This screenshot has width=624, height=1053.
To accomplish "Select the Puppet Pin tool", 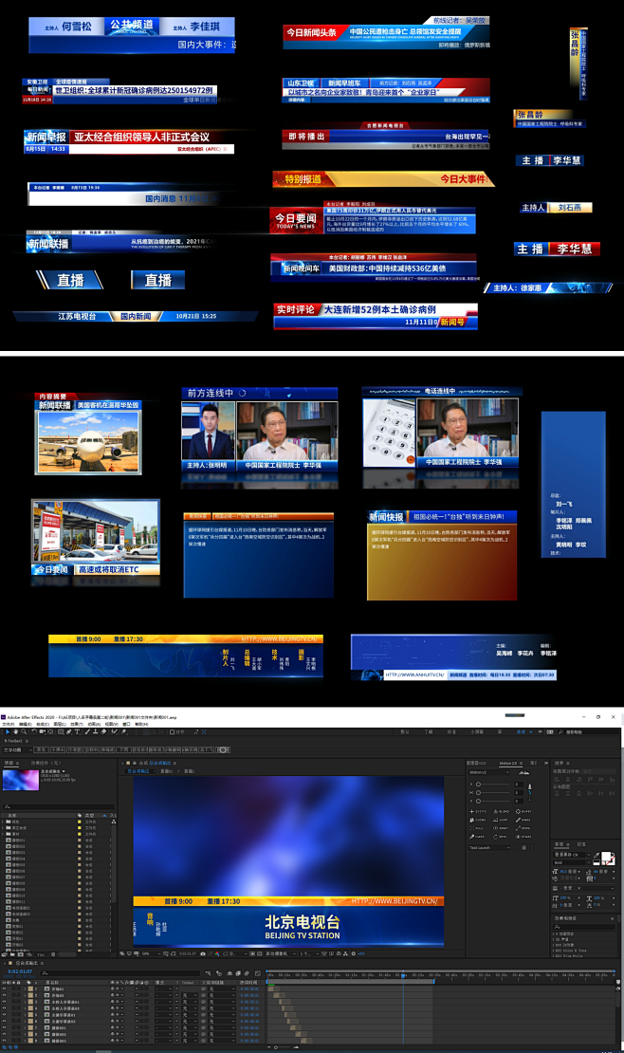I will [123, 731].
